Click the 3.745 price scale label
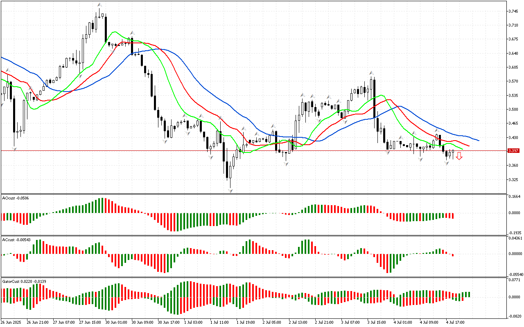Viewport: 524px width, 327px height. pos(513,11)
